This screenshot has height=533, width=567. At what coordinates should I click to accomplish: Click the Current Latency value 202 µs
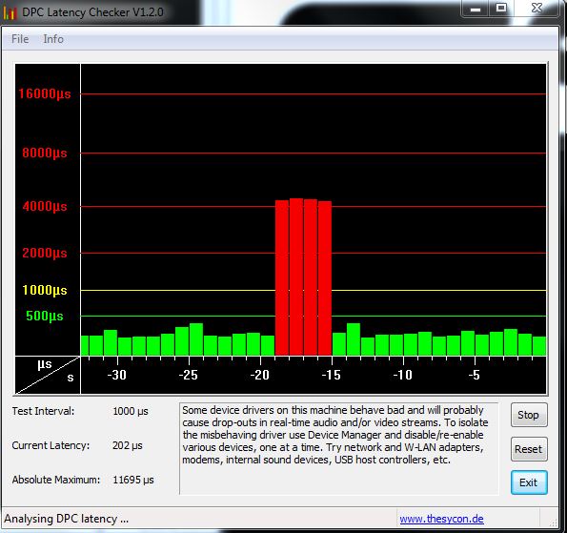(x=128, y=445)
